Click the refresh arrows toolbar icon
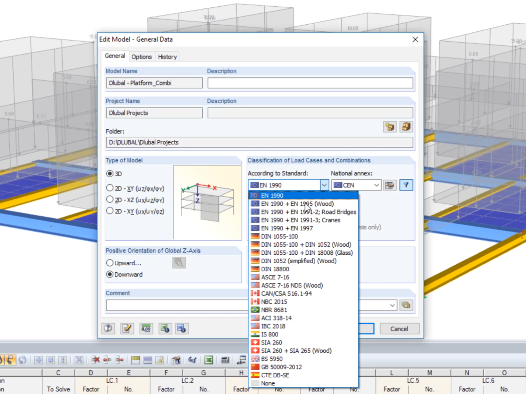 (23, 360)
